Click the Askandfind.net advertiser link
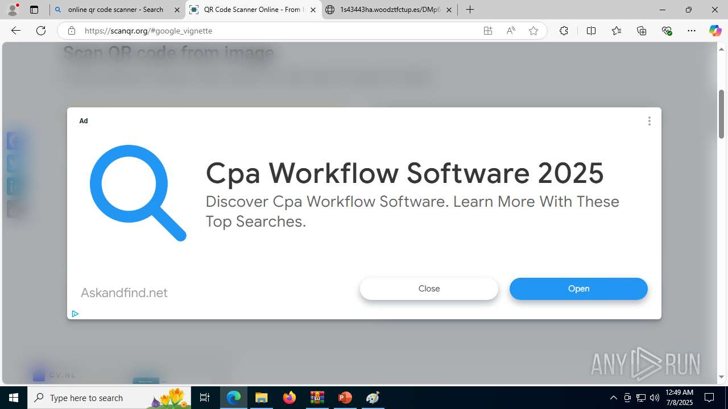 click(124, 293)
